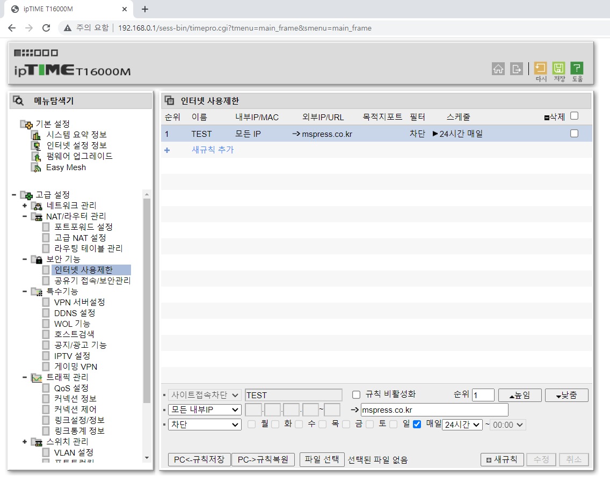Viewport: 610px width, 483px height.
Task: Click the browser reload button
Action: 46,28
